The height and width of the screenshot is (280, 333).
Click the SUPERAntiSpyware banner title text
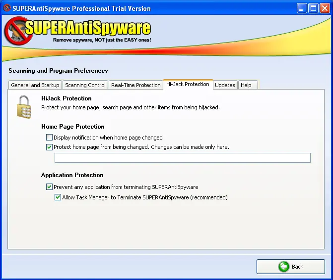(87, 28)
